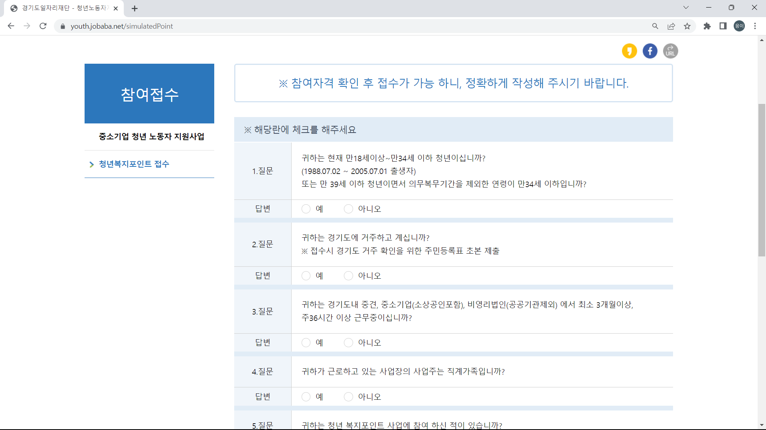
Task: Open the Extensions puzzle icon
Action: (707, 26)
